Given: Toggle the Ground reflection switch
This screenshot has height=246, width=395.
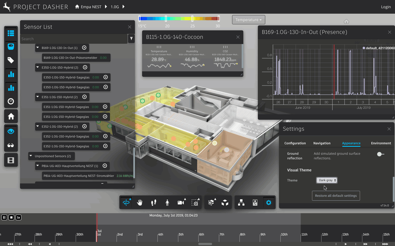Looking at the screenshot, I should 380,154.
